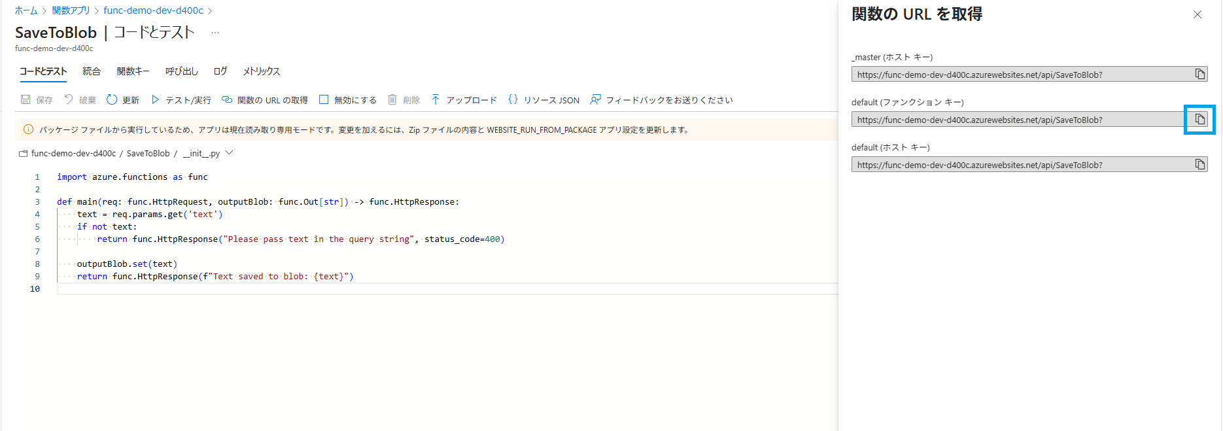Click the 更新 refresh icon
1223x431 pixels.
pyautogui.click(x=112, y=99)
